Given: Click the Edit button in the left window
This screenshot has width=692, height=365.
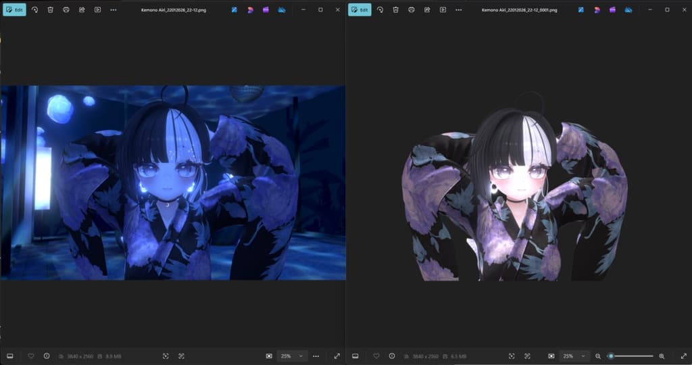Looking at the screenshot, I should pos(15,10).
